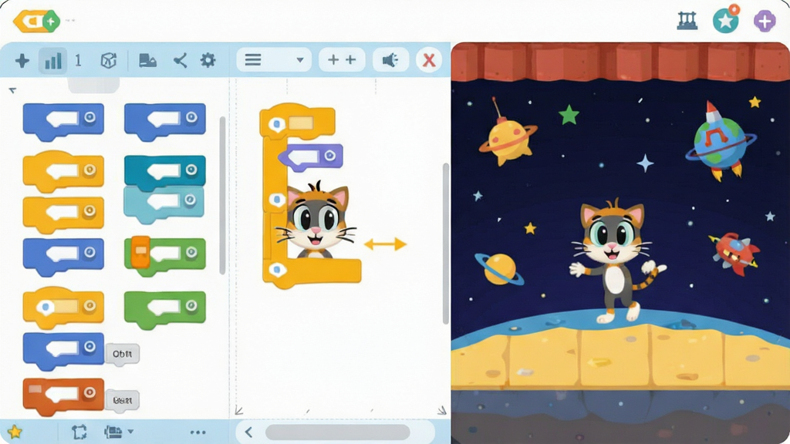
Task: Toggle the round knob on the purple script block
Action: pos(329,156)
